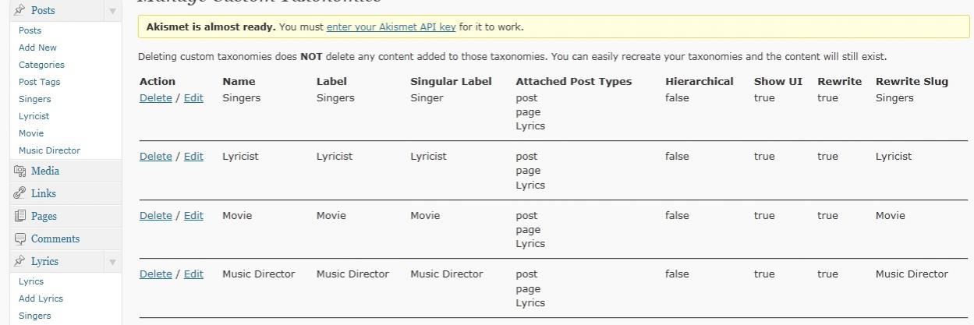Click the Pages menu icon

pyautogui.click(x=19, y=217)
